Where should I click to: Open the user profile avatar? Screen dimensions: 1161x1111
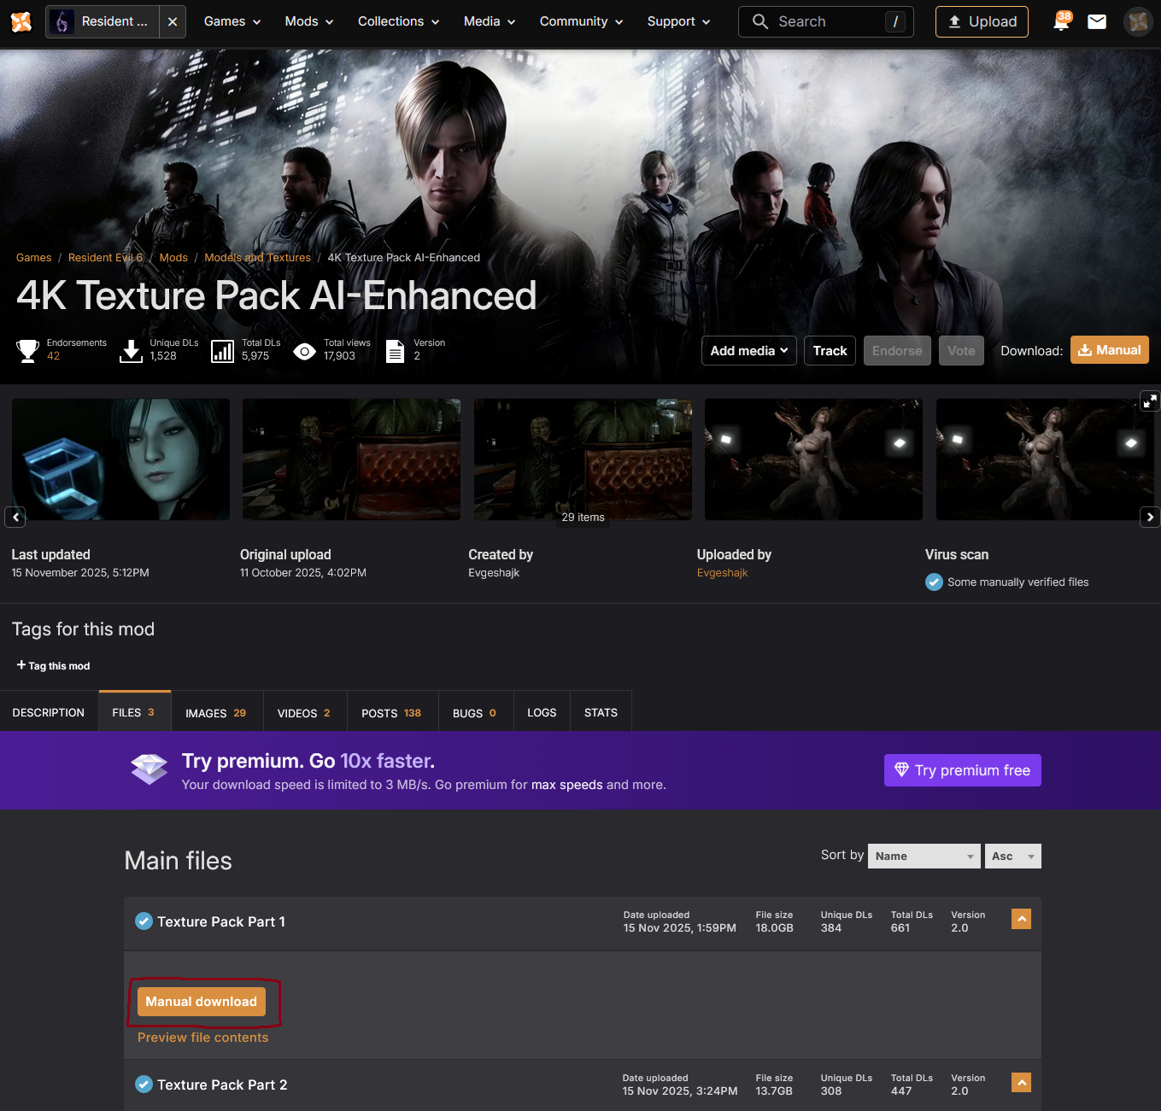tap(1138, 21)
